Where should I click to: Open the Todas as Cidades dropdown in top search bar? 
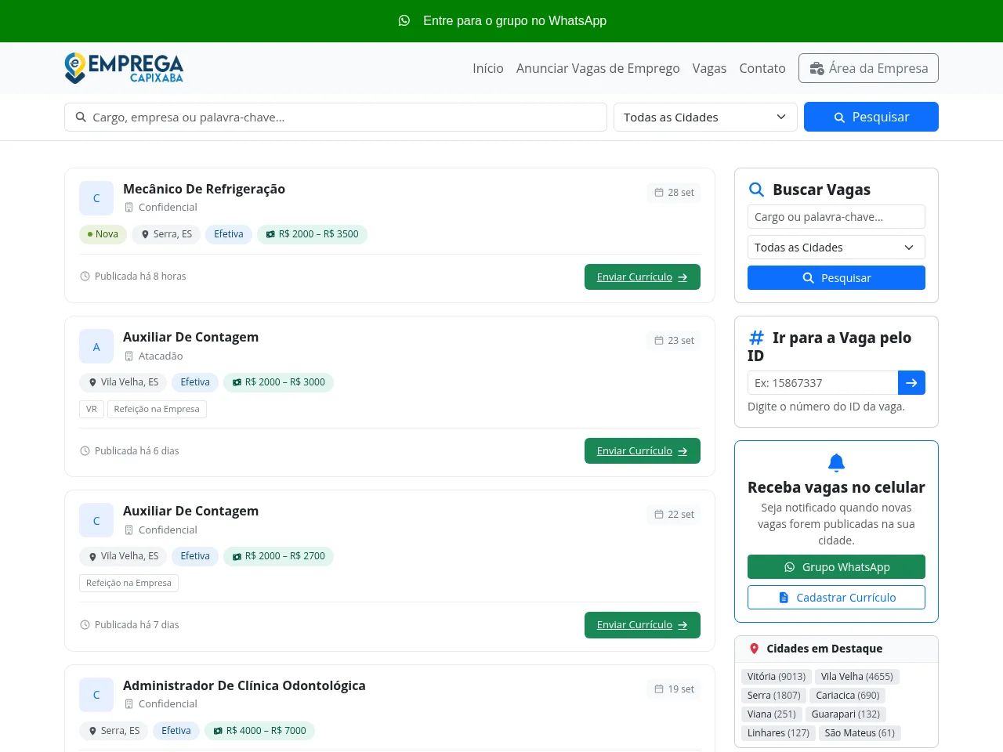[x=705, y=117]
